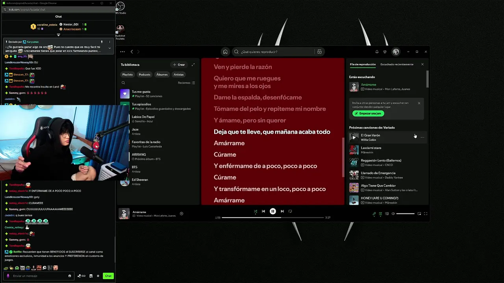
Task: Toggle the video/repeat button beside next
Action: (290, 211)
